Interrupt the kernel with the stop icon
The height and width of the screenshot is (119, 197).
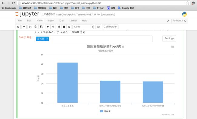click(64, 27)
